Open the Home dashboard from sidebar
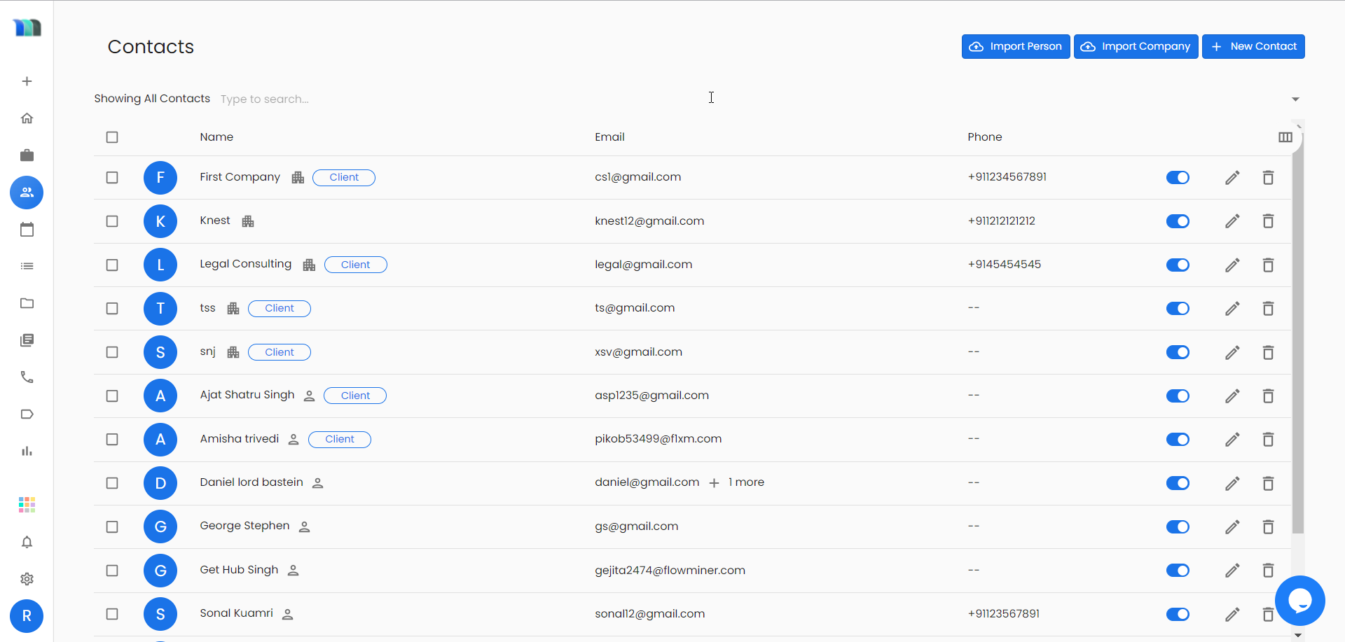 [27, 118]
